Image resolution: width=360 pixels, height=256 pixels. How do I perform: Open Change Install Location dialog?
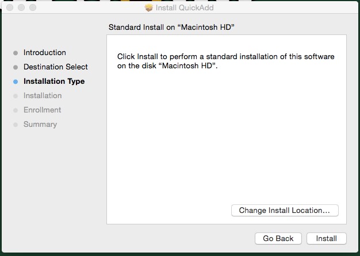click(285, 210)
